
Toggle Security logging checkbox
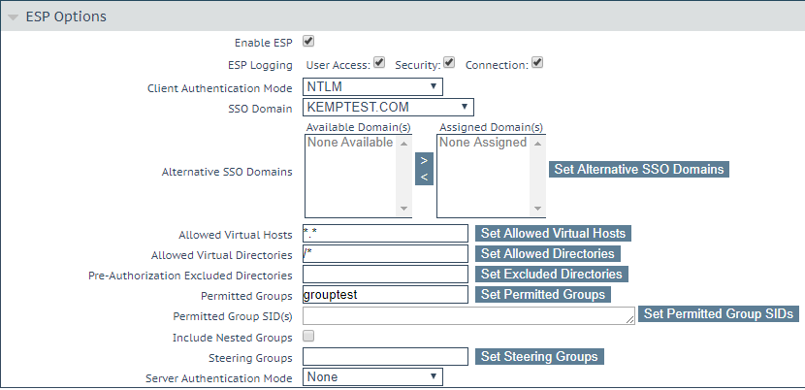tap(449, 63)
